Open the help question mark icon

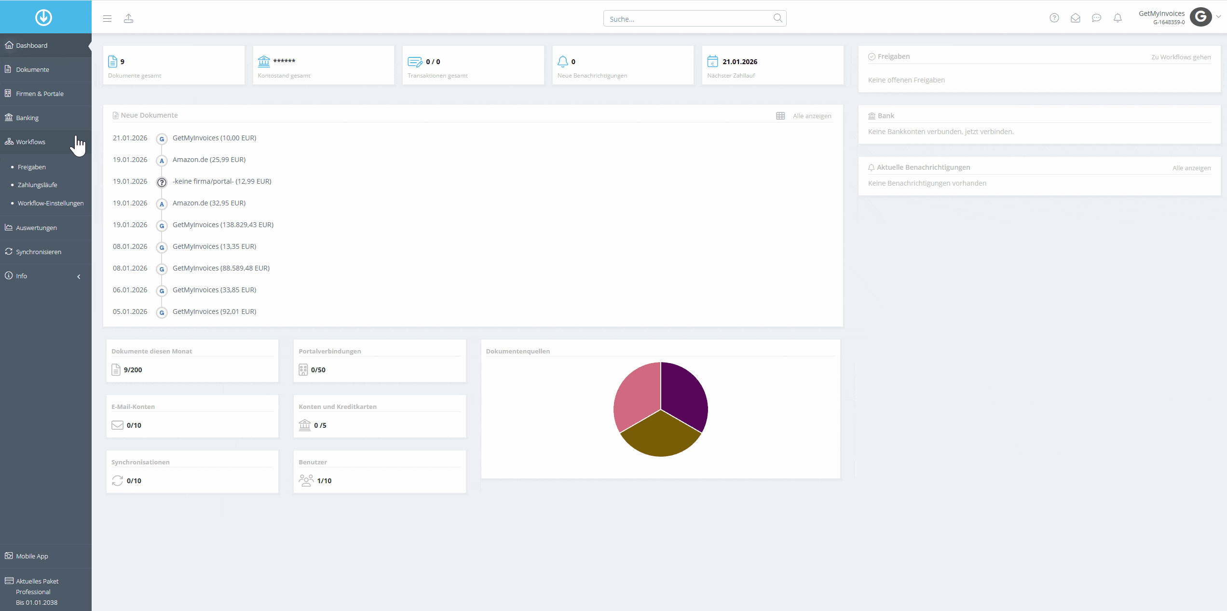click(x=1054, y=18)
